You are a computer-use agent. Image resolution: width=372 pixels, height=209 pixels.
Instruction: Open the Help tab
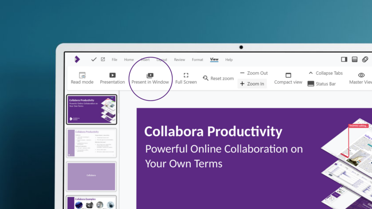[x=229, y=60]
